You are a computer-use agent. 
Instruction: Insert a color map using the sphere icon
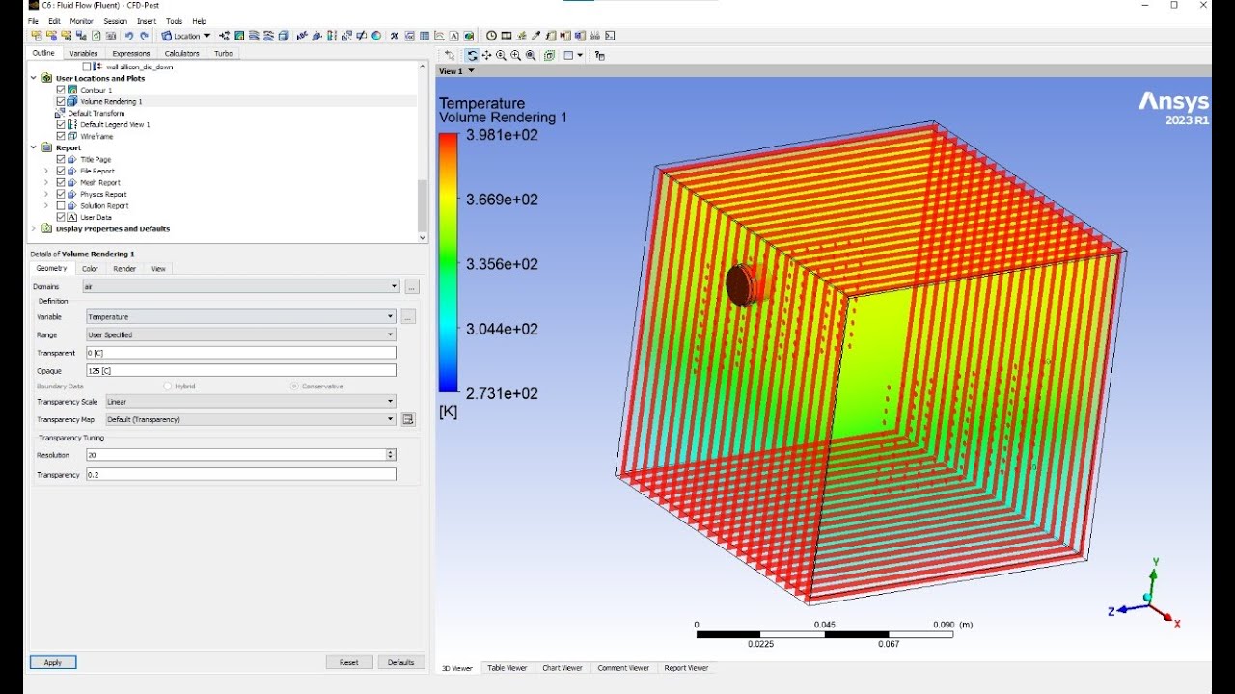[376, 36]
